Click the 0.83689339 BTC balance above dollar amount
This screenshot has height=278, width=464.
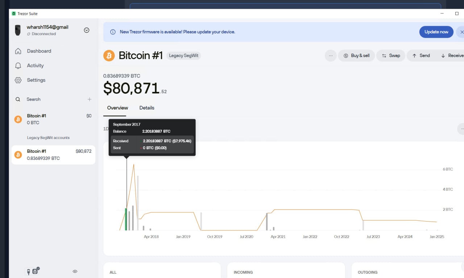pos(122,76)
